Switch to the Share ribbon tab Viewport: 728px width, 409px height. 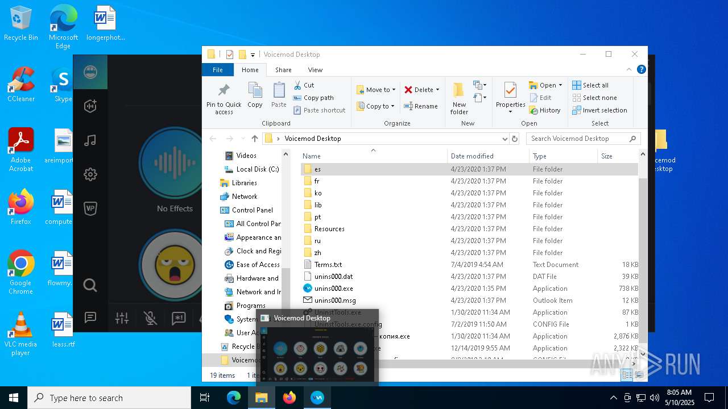pos(283,70)
